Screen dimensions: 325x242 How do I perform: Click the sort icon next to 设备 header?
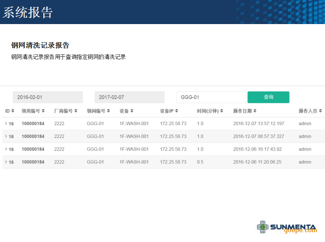132,111
